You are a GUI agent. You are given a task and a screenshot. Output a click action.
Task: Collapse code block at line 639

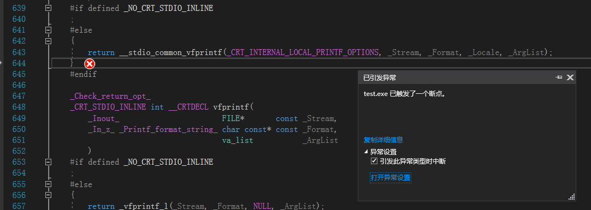pyautogui.click(x=48, y=8)
